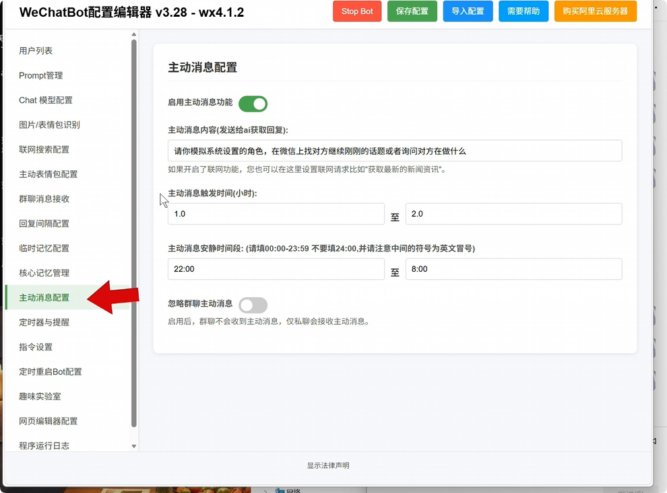Click 主动消息安静时间段 label
The width and height of the screenshot is (667, 493).
321,248
